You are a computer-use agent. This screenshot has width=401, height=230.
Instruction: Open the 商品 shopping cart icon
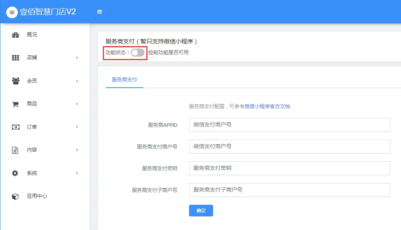click(x=15, y=104)
